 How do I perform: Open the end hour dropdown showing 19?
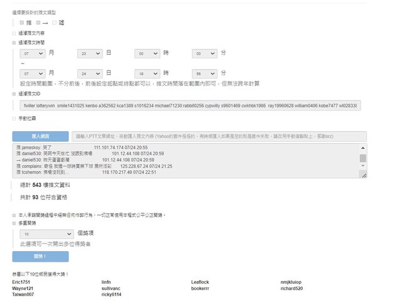click(147, 73)
